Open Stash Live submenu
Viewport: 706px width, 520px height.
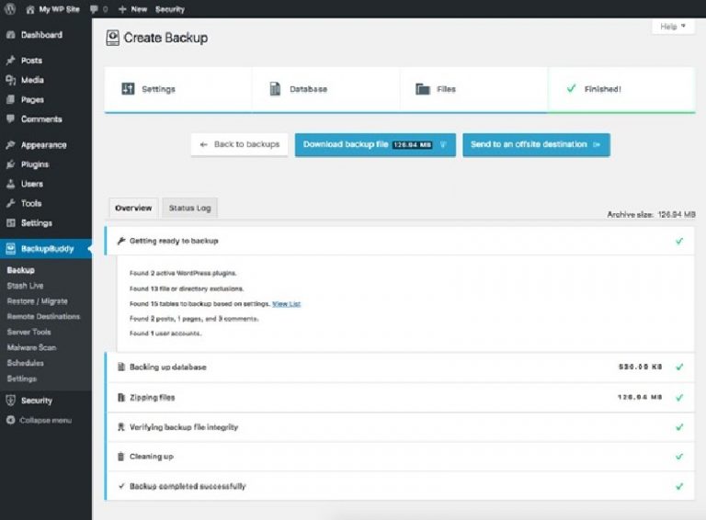pyautogui.click(x=25, y=286)
